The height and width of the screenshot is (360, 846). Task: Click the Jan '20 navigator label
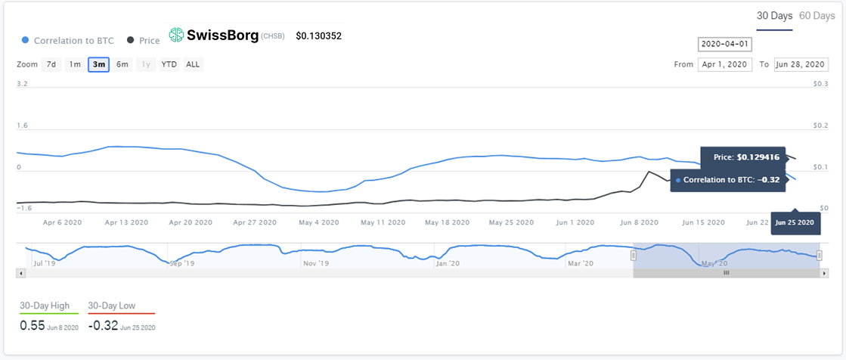[x=448, y=263]
